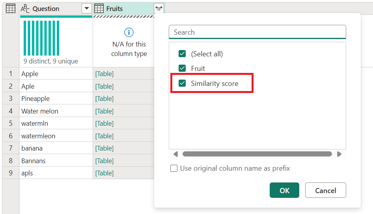Click the table type icon of Fruits column

coord(99,9)
